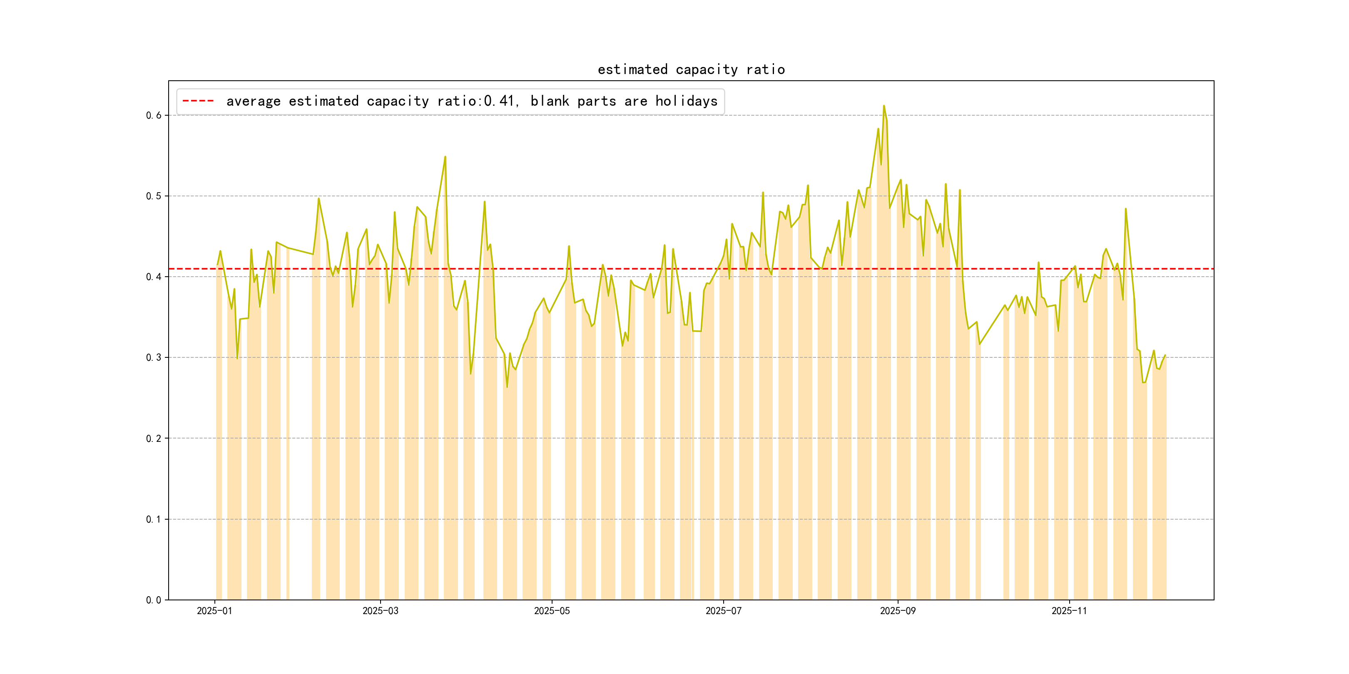The image size is (1349, 674).
Task: Click the 2025-03 x-axis label
Action: point(380,611)
